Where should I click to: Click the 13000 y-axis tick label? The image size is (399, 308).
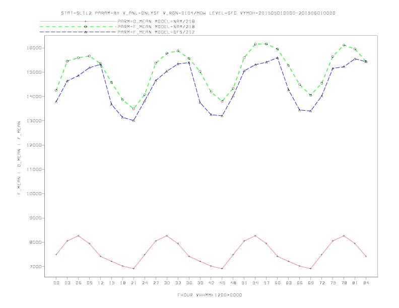(x=34, y=121)
